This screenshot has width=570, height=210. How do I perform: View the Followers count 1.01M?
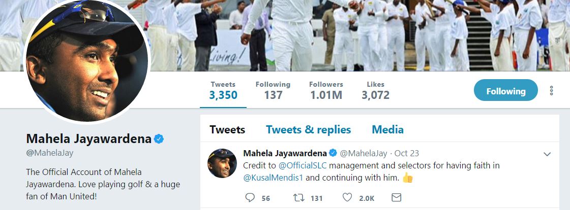coord(326,90)
